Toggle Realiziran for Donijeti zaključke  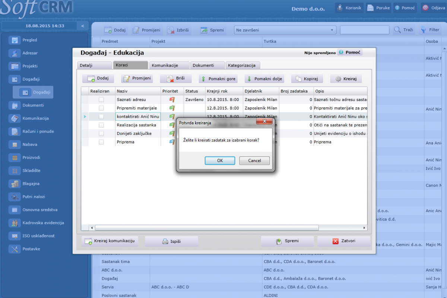(x=101, y=133)
